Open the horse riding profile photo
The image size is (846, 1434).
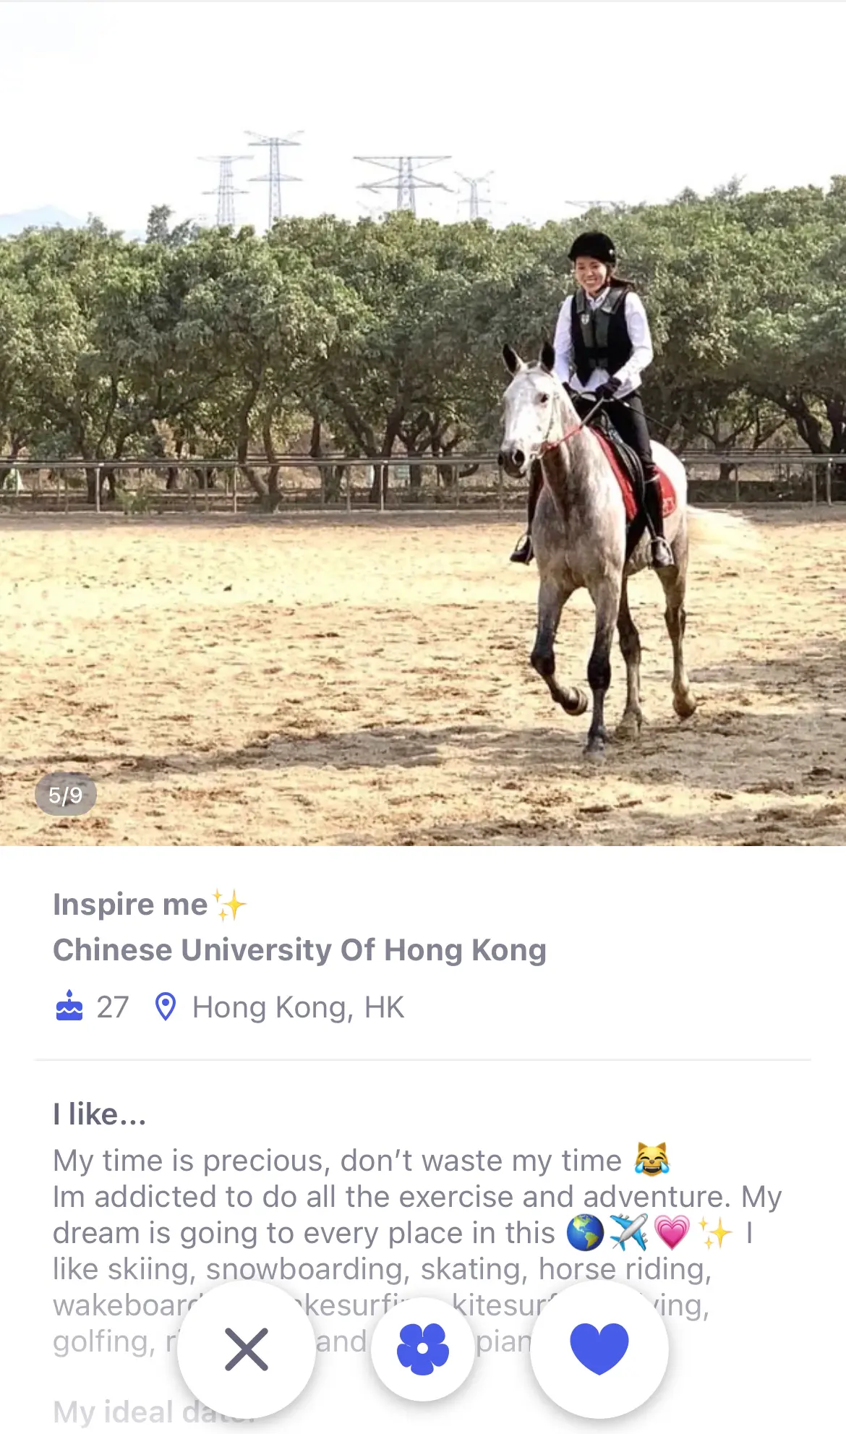point(423,424)
